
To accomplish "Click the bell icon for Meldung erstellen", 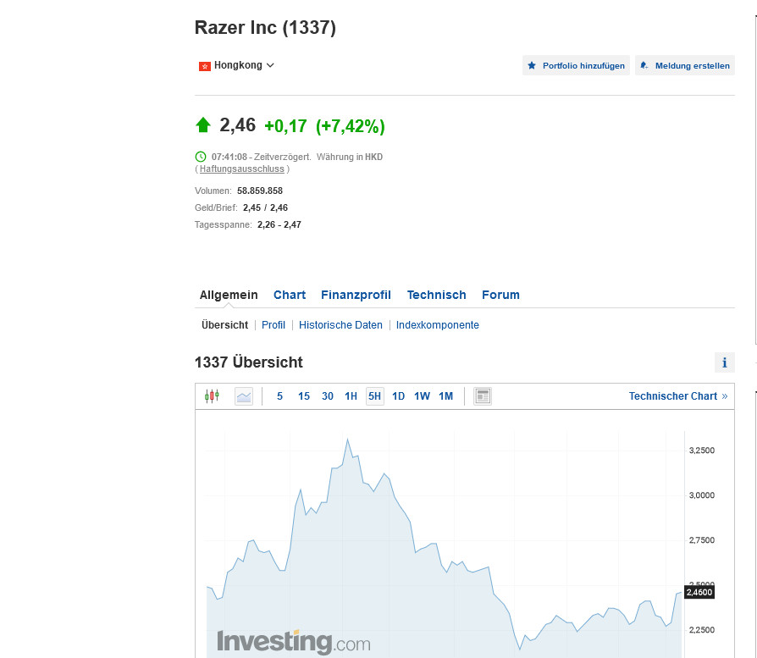I will pos(644,65).
